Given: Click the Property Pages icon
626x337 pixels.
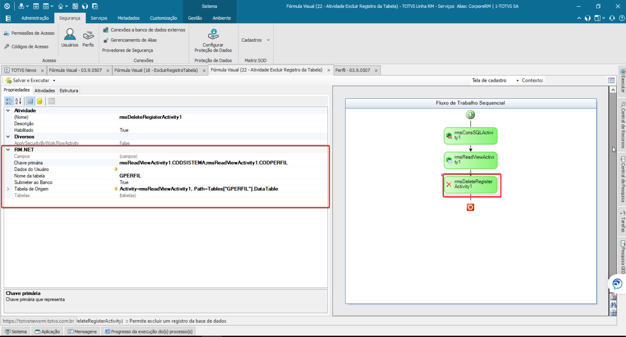Looking at the screenshot, I should click(x=51, y=101).
